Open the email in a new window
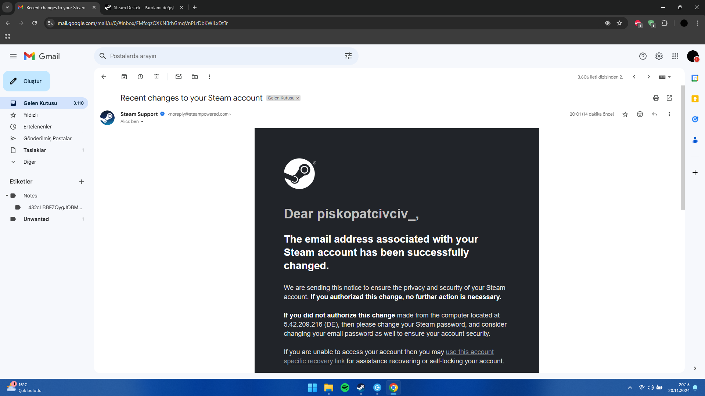Screen dimensions: 705x396 tap(669, 98)
